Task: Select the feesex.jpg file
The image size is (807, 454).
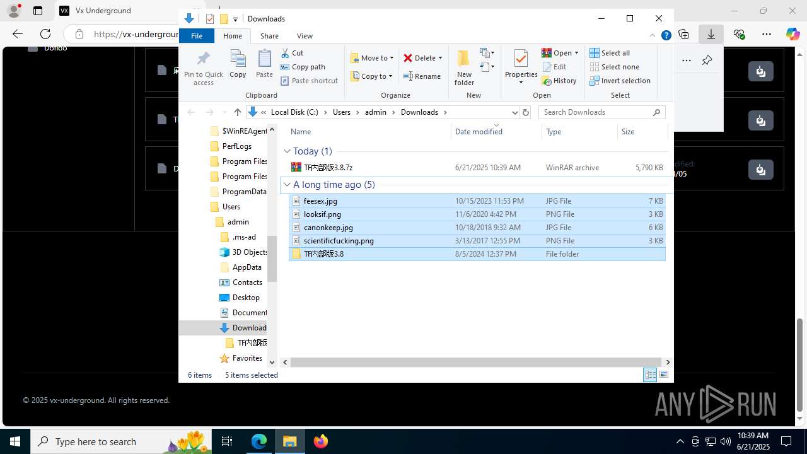Action: point(477,201)
